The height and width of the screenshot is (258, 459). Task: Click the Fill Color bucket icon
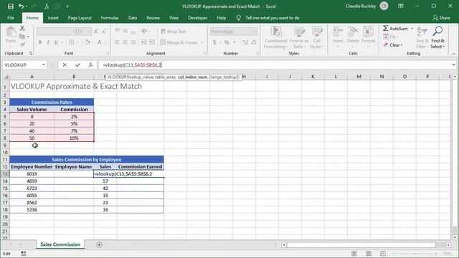(87, 42)
